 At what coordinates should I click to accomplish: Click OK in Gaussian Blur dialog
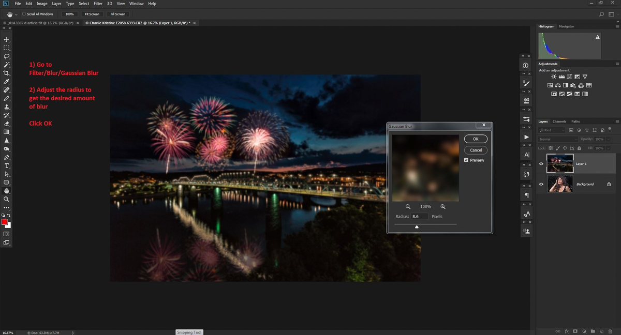tap(476, 139)
